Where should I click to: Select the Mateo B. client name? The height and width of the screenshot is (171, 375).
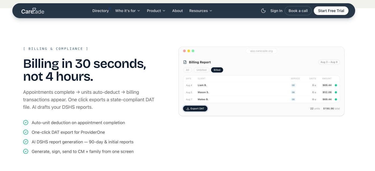[203, 99]
